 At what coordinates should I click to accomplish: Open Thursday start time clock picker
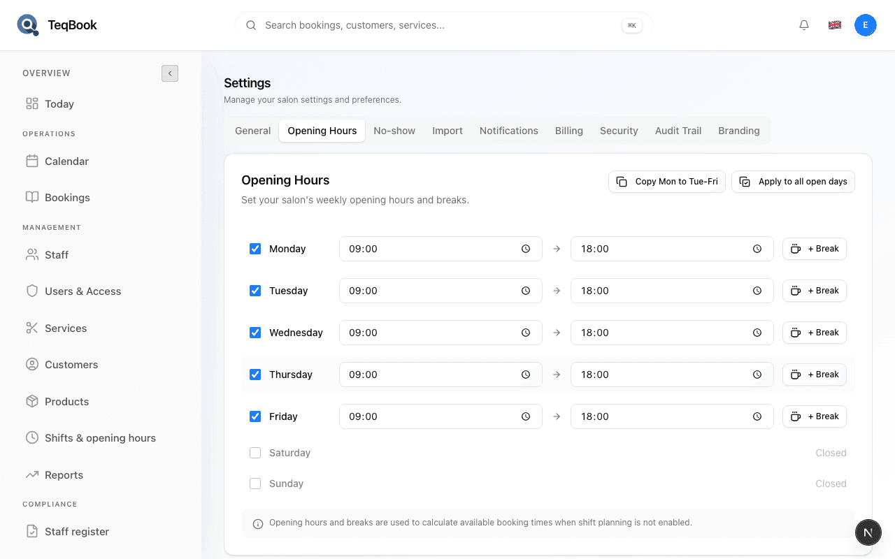[526, 375]
